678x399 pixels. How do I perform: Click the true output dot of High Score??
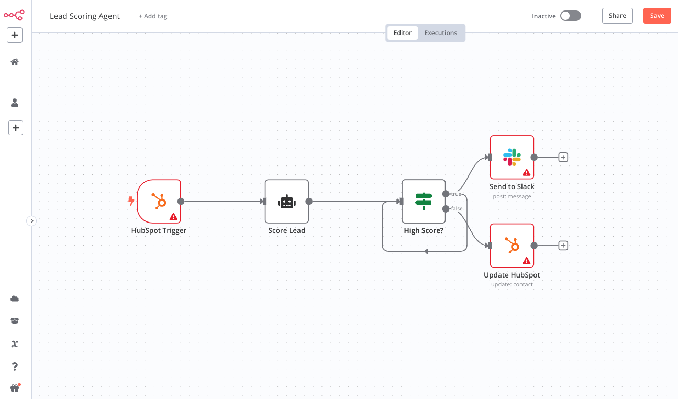pyautogui.click(x=446, y=194)
